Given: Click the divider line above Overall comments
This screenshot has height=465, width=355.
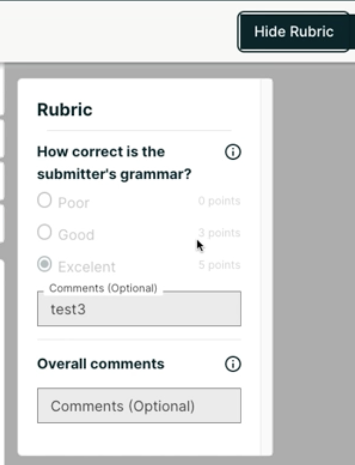Looking at the screenshot, I should [139, 339].
